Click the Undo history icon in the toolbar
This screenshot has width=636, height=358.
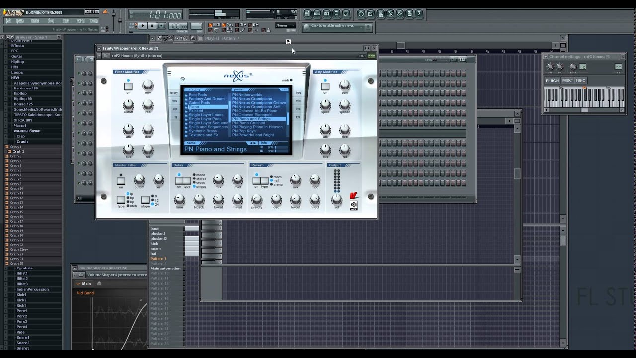361,14
